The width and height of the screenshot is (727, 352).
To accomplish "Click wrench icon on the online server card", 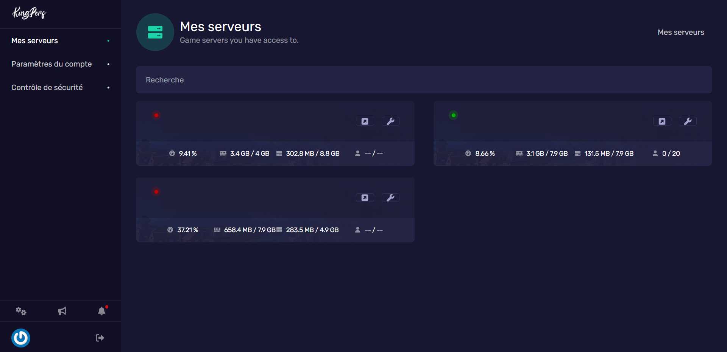I will pyautogui.click(x=688, y=121).
